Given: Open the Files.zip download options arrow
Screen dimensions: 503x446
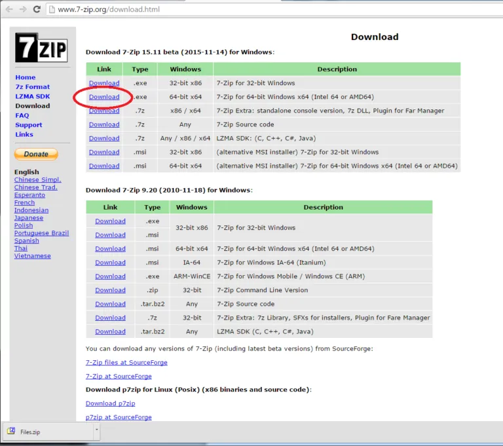Looking at the screenshot, I should (x=96, y=430).
